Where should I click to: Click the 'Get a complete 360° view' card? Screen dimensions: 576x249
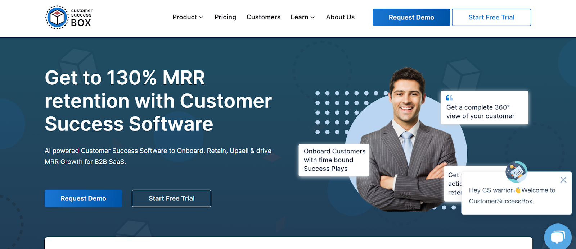click(485, 107)
